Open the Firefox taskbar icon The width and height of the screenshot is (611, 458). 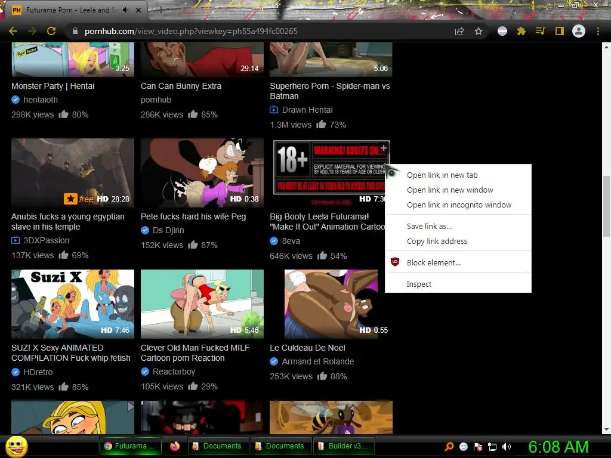(175, 446)
